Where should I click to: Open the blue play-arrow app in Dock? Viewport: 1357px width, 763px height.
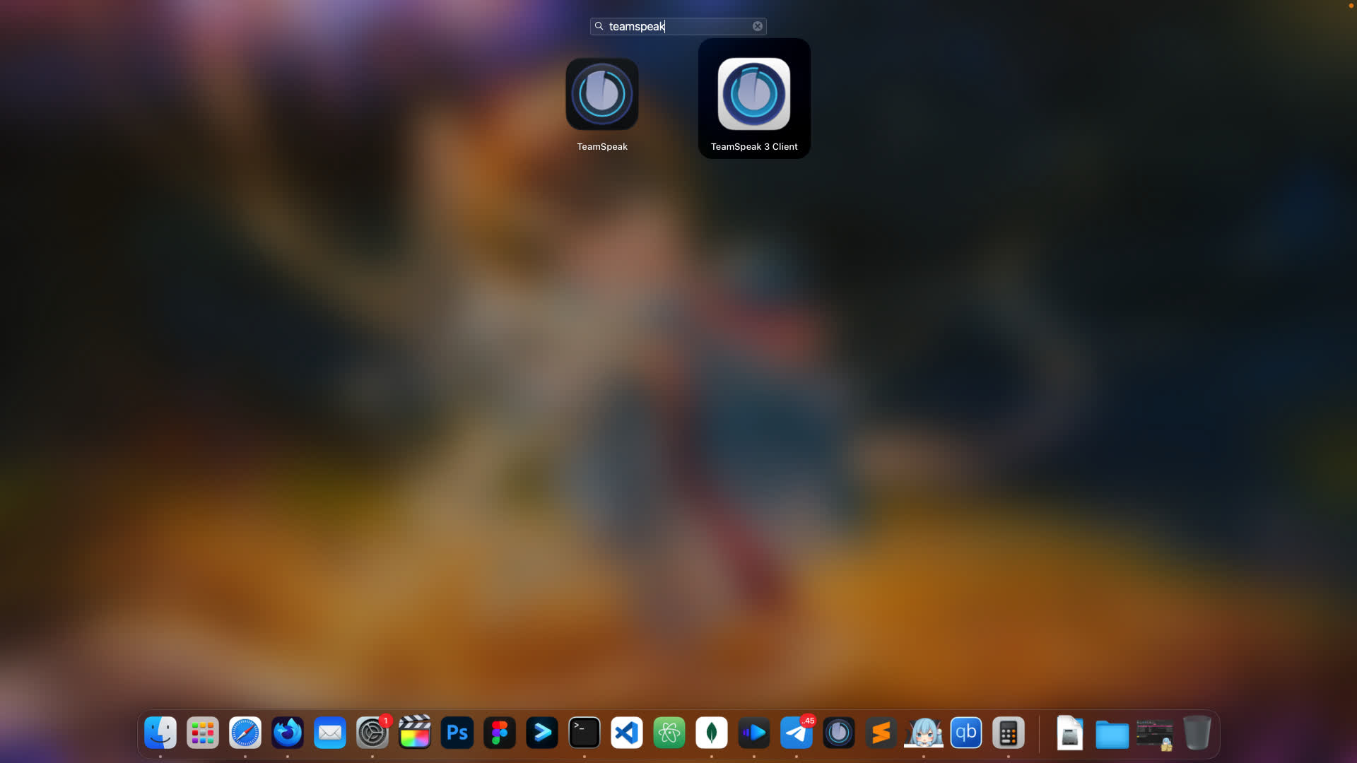(x=754, y=733)
